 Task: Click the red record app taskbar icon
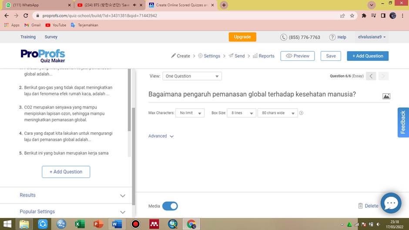(x=135, y=224)
